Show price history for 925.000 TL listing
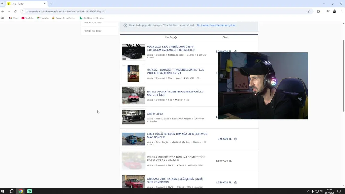This screenshot has width=345, height=194. point(235,139)
